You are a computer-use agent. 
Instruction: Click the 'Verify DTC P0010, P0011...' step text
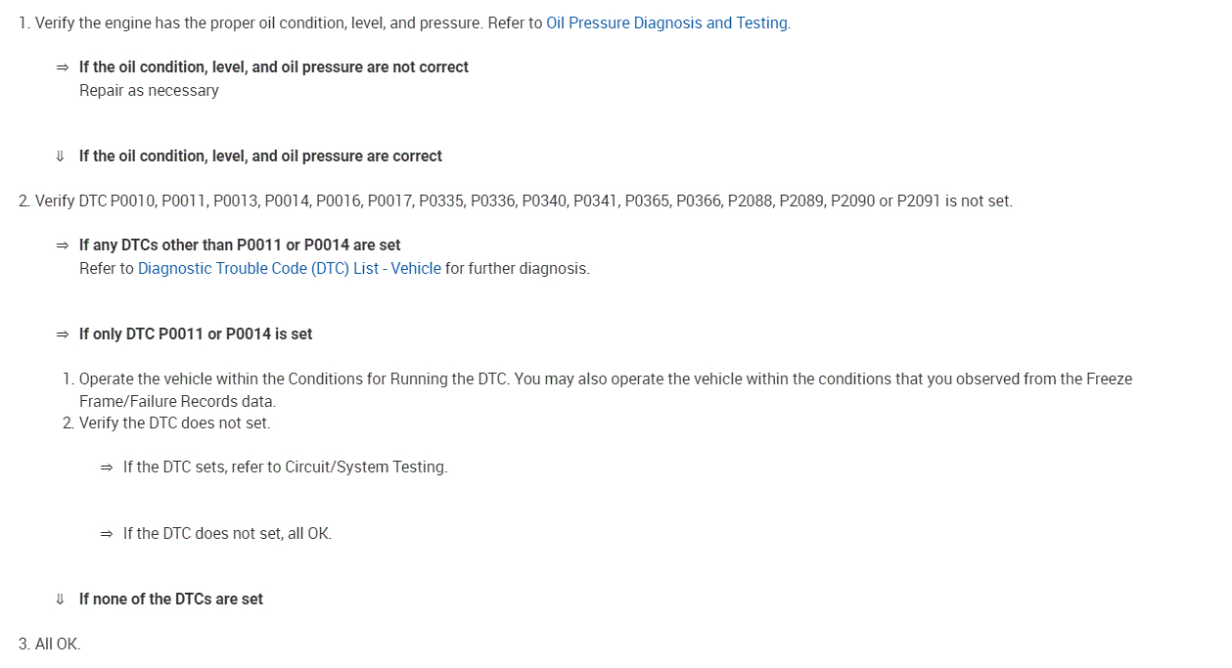click(x=524, y=201)
